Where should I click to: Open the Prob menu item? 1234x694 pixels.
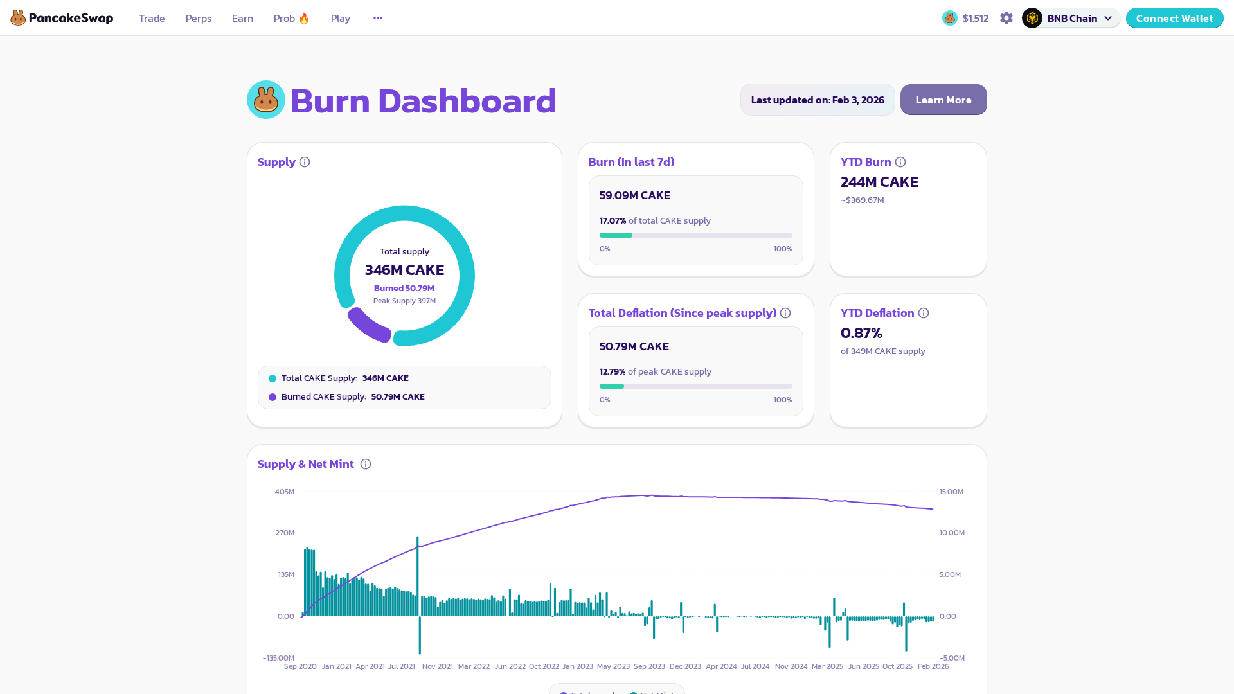point(292,18)
